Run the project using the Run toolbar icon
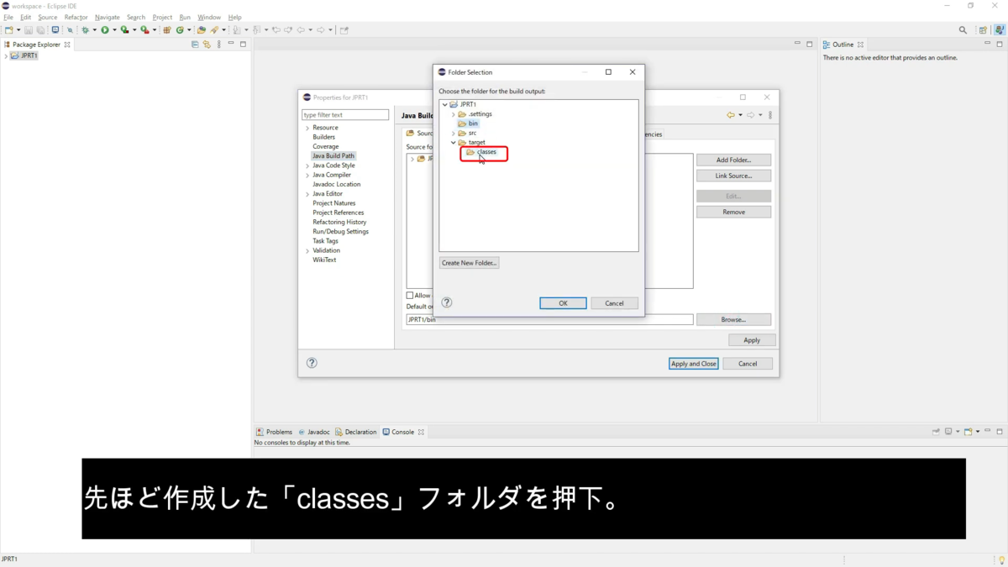Image resolution: width=1008 pixels, height=567 pixels. click(105, 29)
